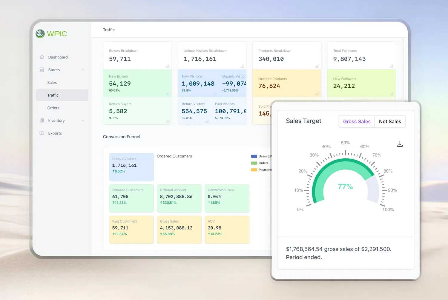Image resolution: width=448 pixels, height=300 pixels.
Task: Open chart icon on Buyers Breakdown card
Action: [168, 66]
